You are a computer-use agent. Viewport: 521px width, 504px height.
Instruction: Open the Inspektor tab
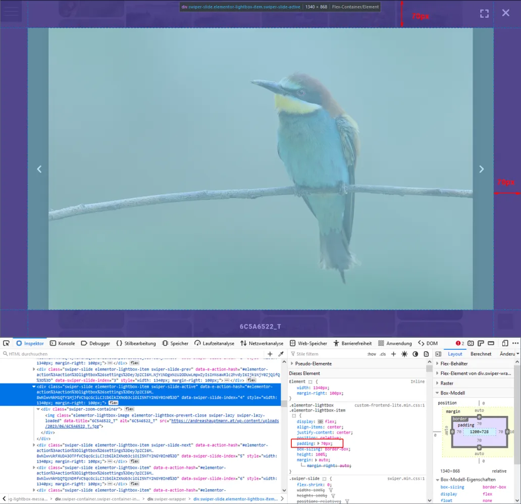click(30, 343)
